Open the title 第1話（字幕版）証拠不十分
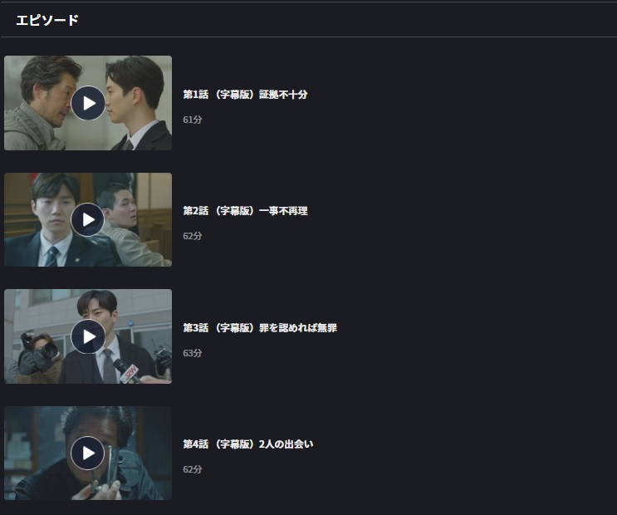Screen dimensions: 617x515 (245, 95)
